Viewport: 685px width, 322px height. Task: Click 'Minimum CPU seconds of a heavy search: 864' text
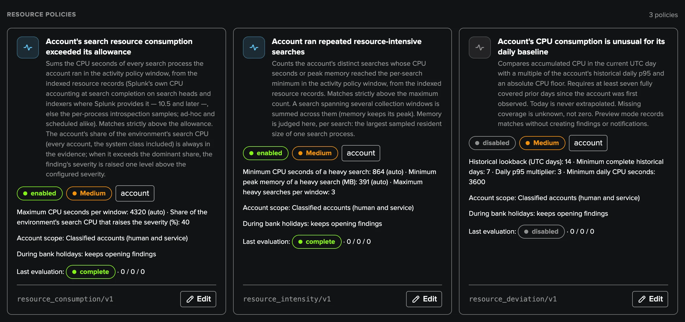(314, 172)
